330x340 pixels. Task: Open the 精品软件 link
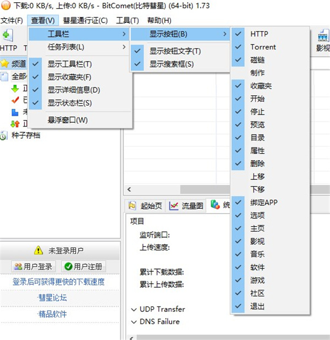[x=52, y=314]
